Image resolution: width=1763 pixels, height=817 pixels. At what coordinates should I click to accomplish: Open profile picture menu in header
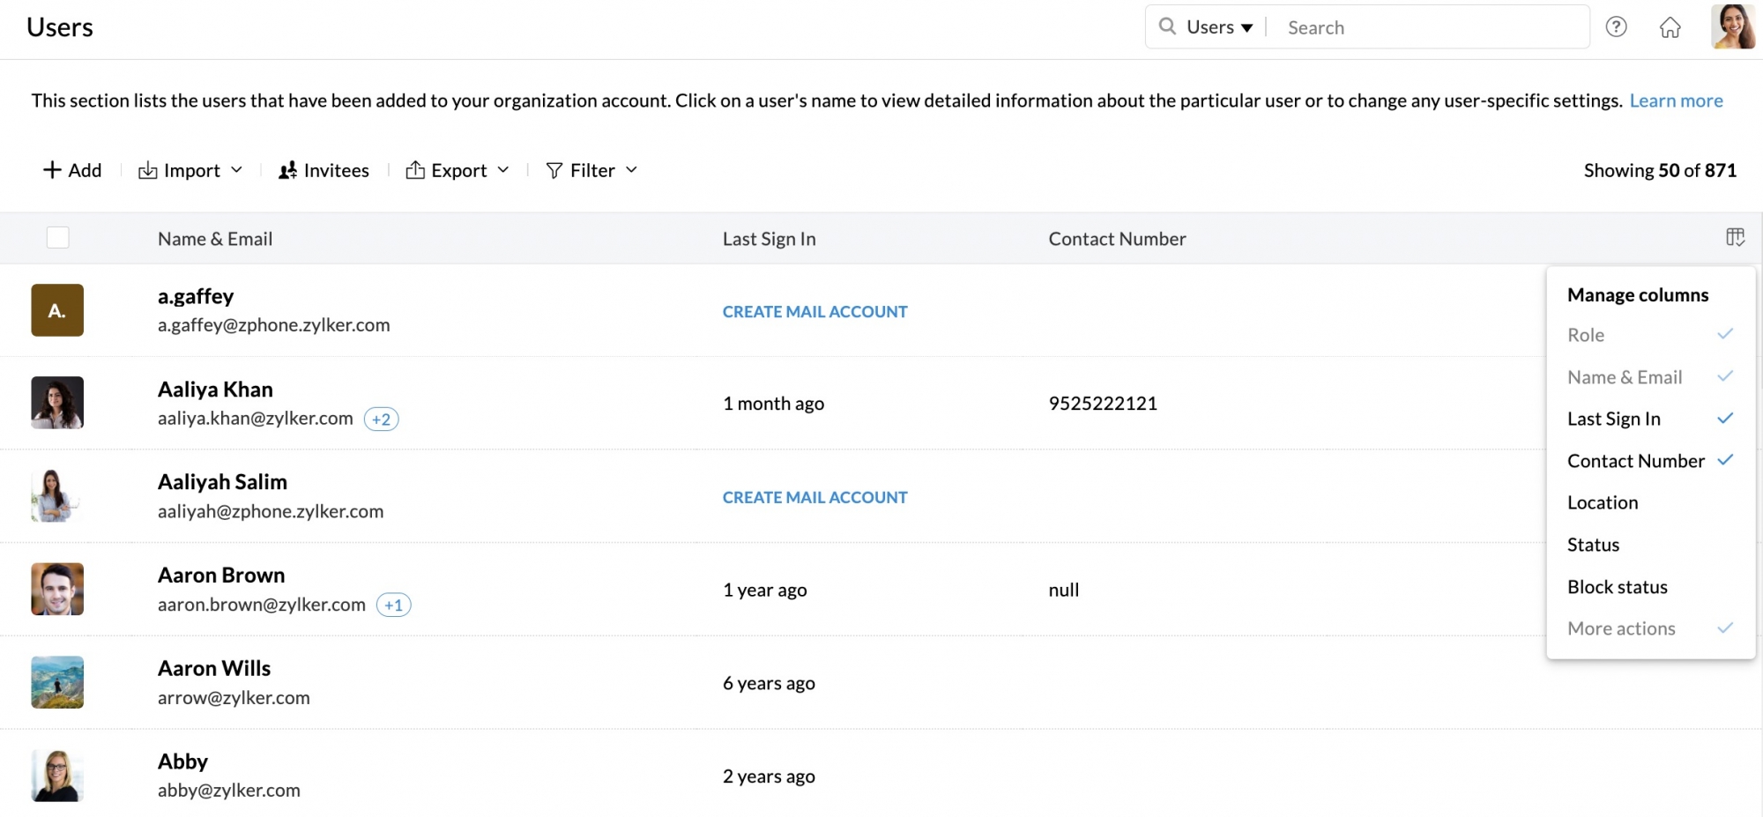pos(1733,26)
